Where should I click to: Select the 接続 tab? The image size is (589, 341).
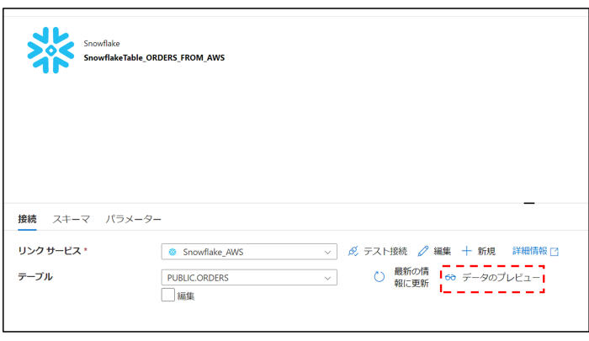27,219
